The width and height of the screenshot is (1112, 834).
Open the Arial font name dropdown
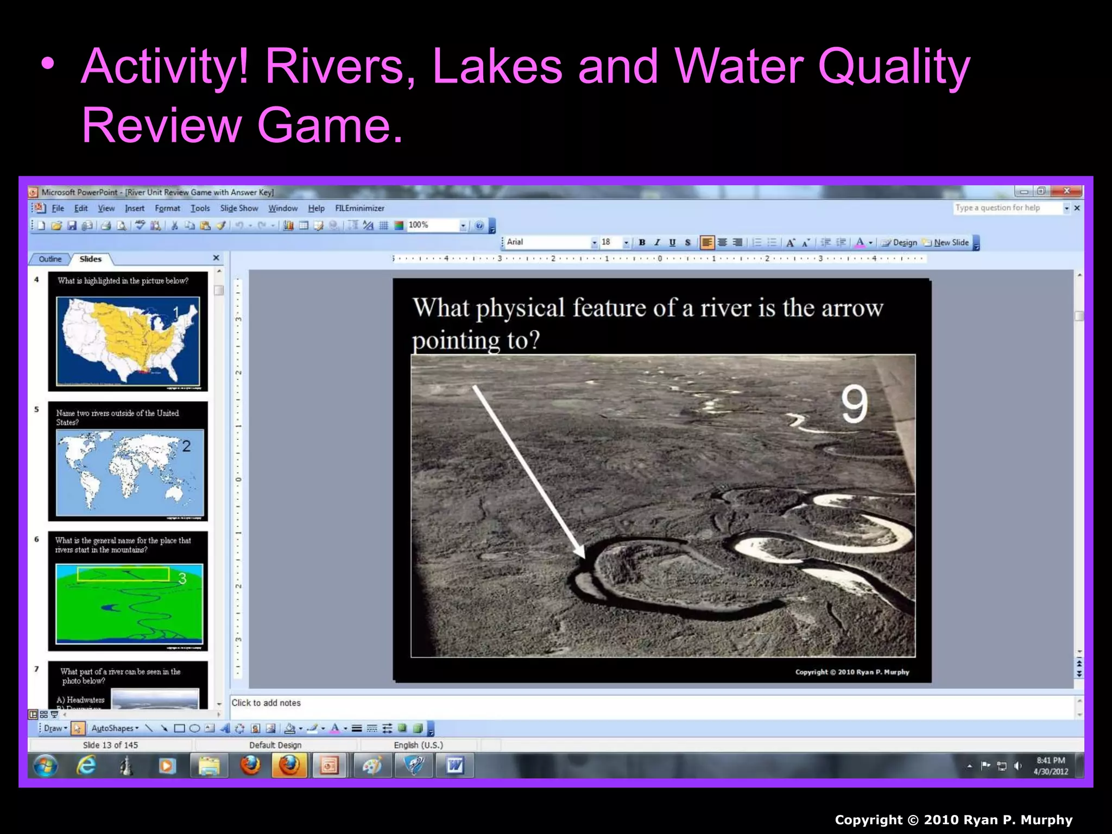594,243
